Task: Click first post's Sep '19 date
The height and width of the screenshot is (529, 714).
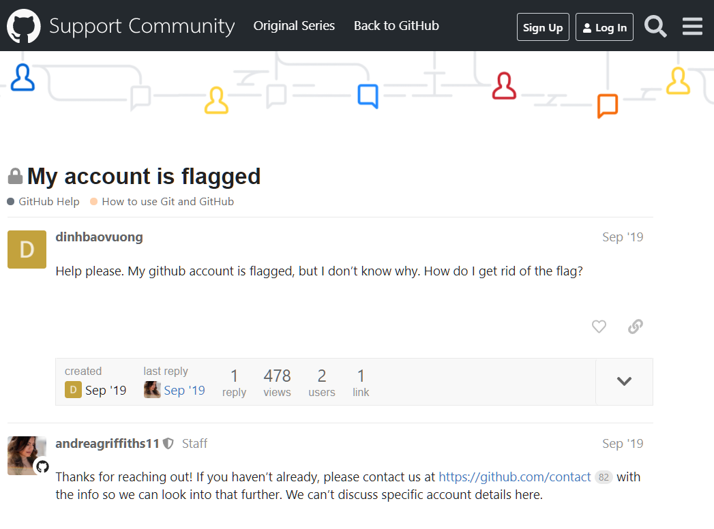Action: (x=623, y=237)
